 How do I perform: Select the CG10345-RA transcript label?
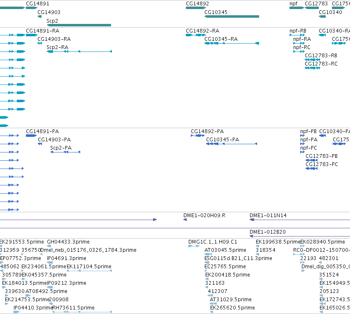tap(221, 39)
